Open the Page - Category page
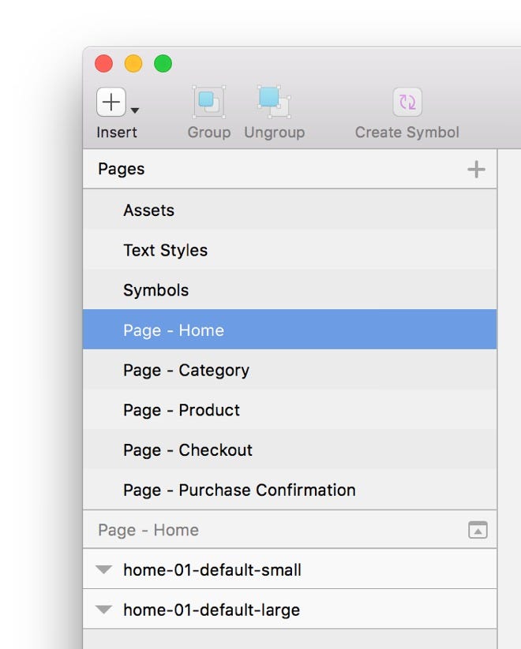521x649 pixels. click(x=290, y=370)
